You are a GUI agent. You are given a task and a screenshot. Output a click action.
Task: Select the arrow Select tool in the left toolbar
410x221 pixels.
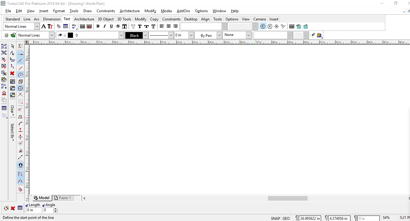(13, 46)
